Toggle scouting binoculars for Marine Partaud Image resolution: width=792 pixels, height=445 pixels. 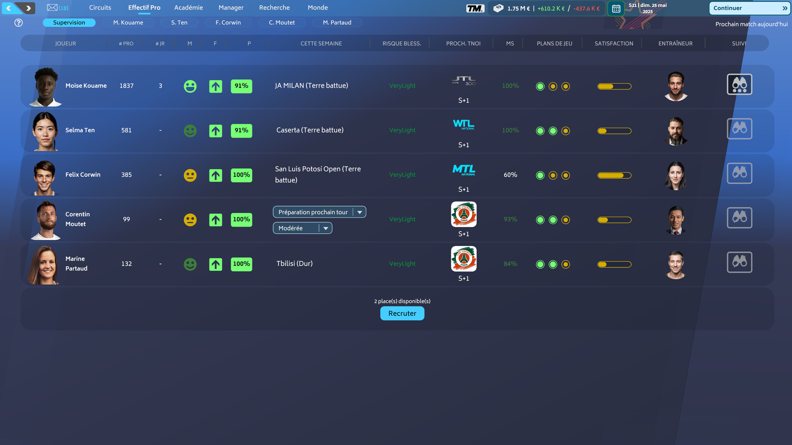(x=739, y=262)
